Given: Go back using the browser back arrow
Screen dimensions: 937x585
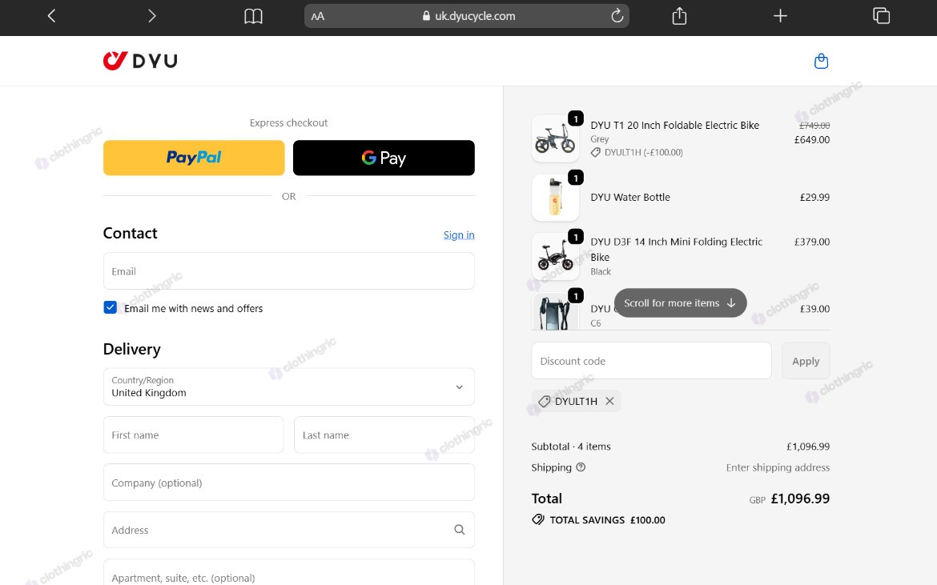Looking at the screenshot, I should [x=51, y=16].
